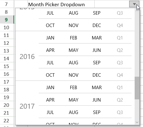Image resolution: width=143 pixels, height=127 pixels.
Task: Click row header 14
Action: (x=7, y=58)
